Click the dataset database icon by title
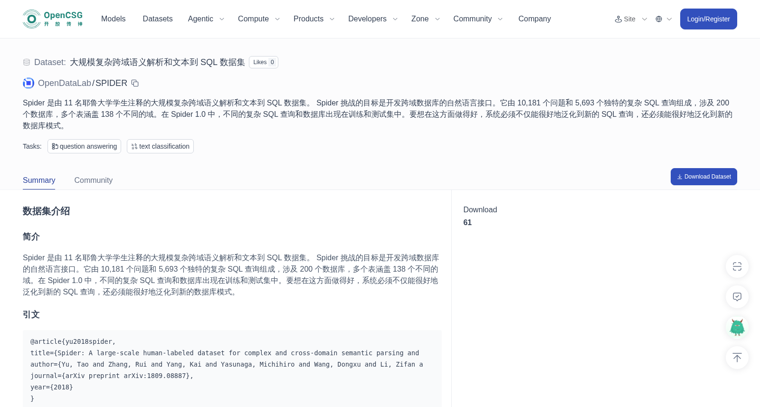 27,62
